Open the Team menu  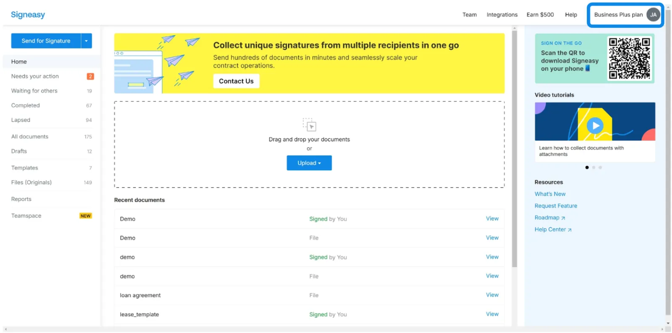(470, 15)
